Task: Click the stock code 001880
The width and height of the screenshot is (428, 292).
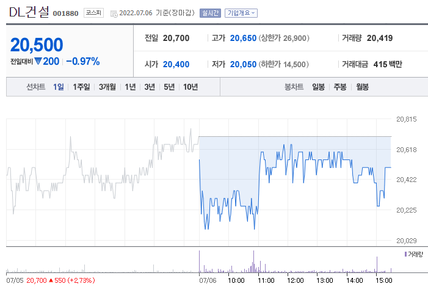Action: tap(65, 13)
